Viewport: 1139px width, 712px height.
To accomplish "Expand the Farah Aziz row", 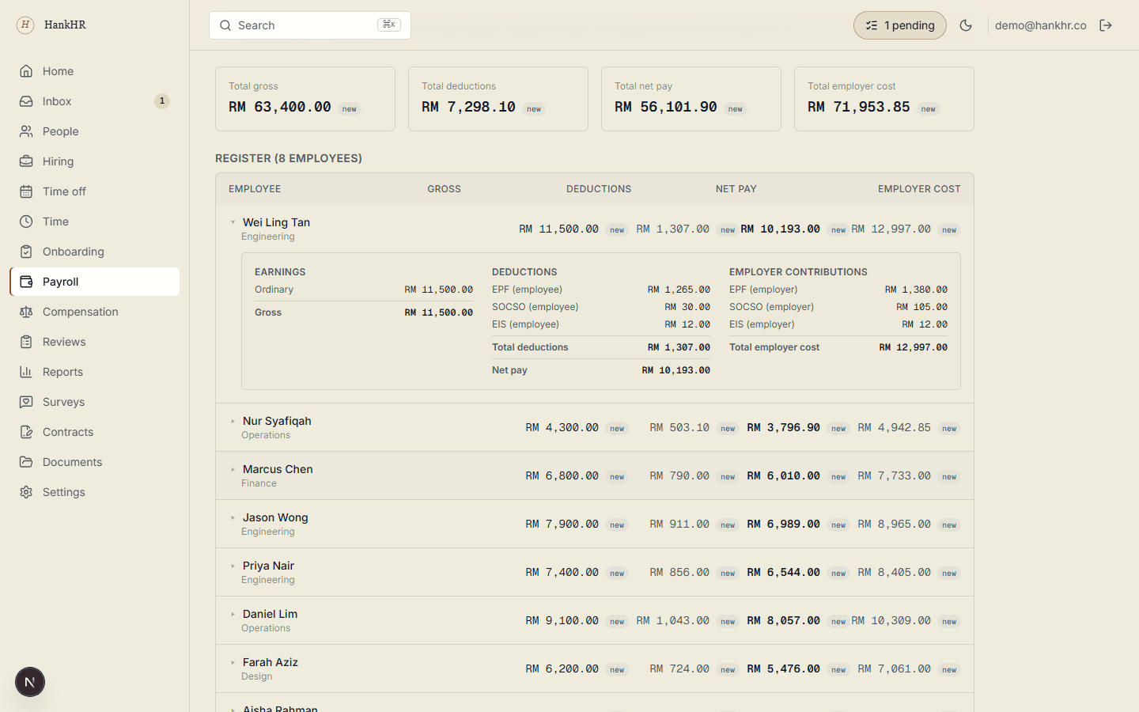I will [233, 662].
